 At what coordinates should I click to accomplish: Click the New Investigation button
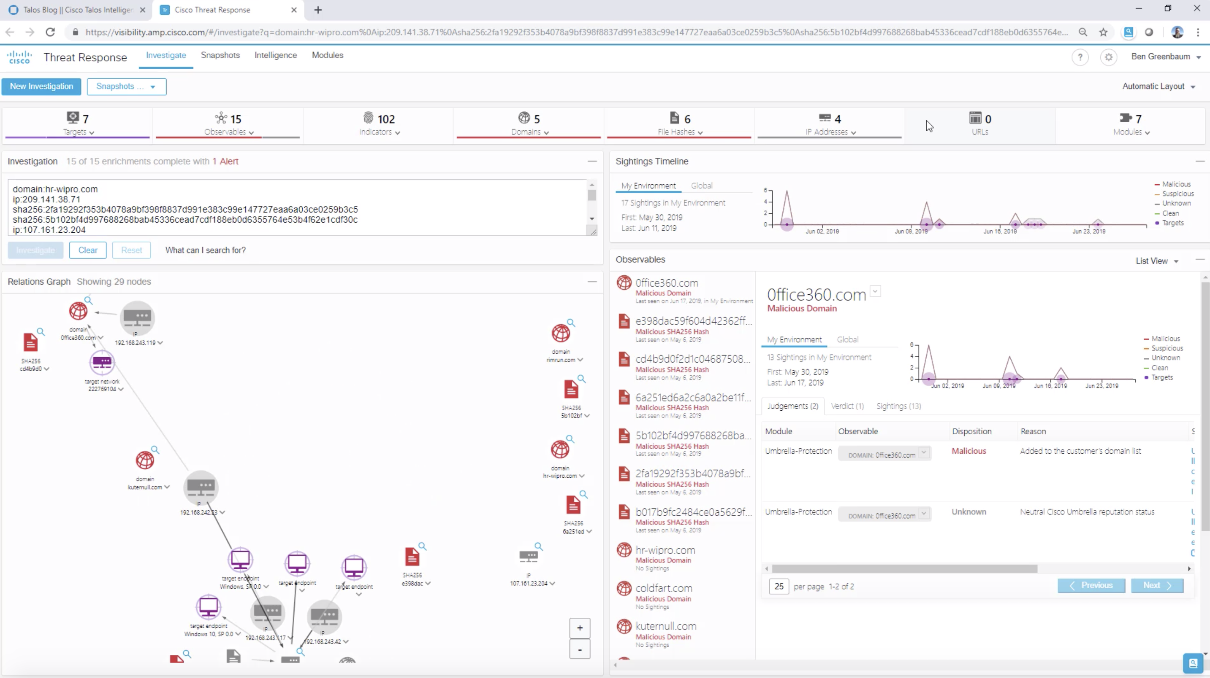click(41, 86)
